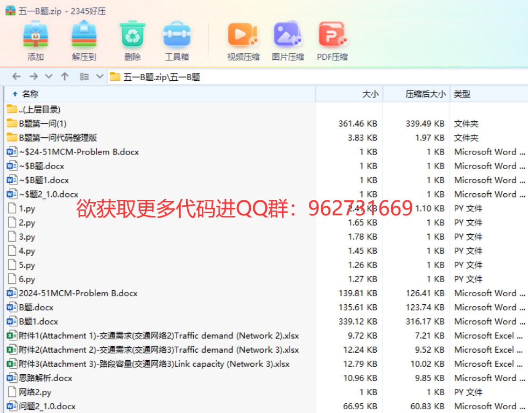528x413 pixels.
Task: Sort by 压缩后大小 column header
Action: tap(425, 94)
